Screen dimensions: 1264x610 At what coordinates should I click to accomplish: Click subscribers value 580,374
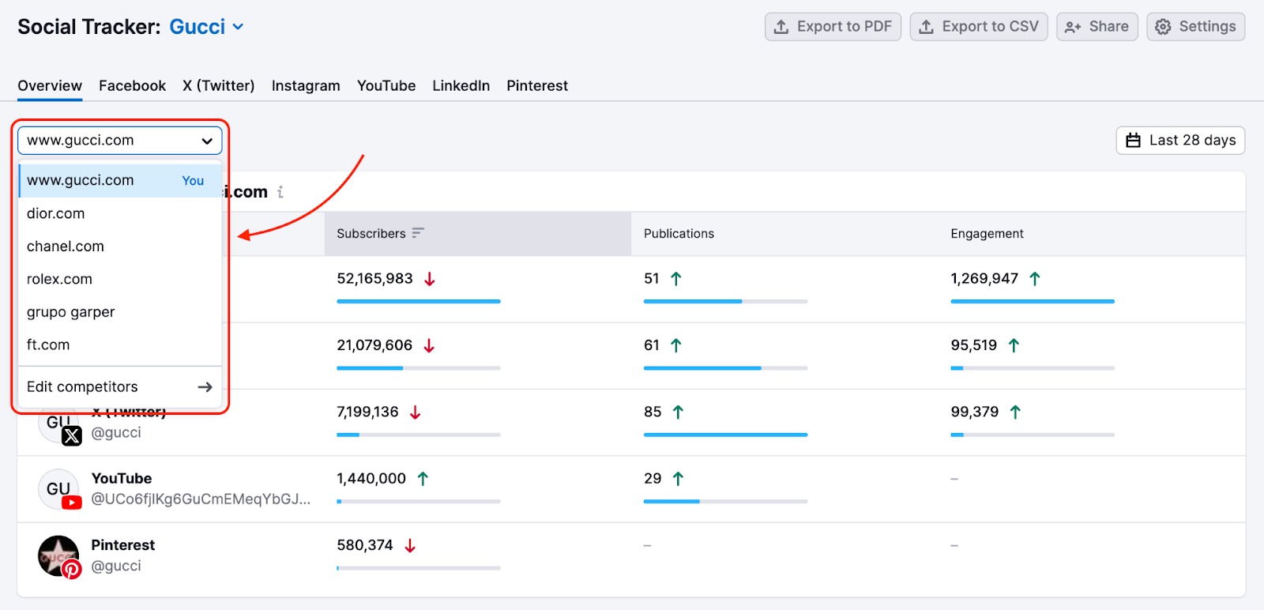coord(365,545)
